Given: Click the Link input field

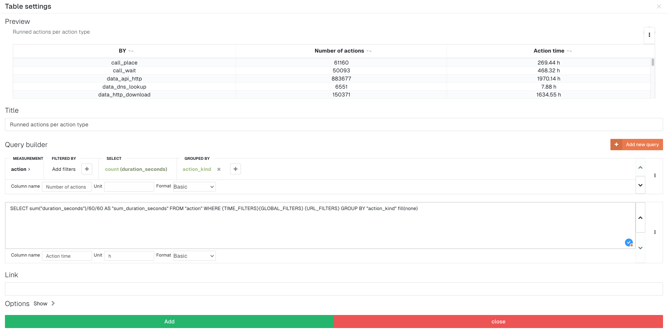Looking at the screenshot, I should pyautogui.click(x=334, y=289).
